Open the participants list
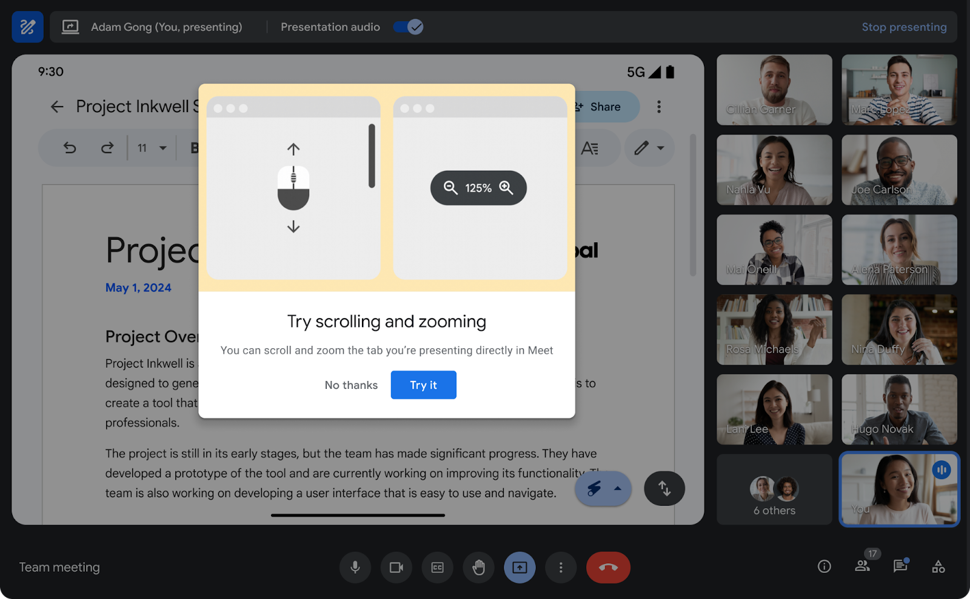 click(863, 568)
